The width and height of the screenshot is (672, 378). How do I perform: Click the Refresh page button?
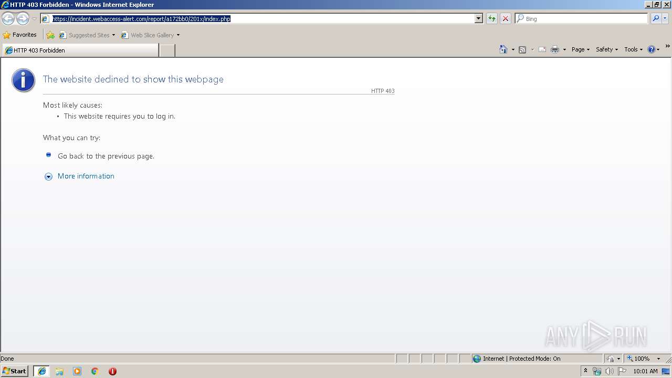(492, 19)
